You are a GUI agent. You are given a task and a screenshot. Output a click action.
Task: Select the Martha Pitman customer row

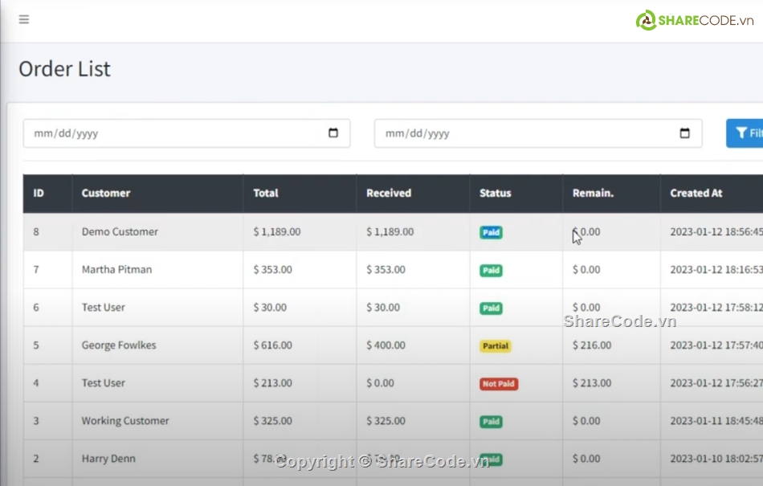(x=116, y=270)
